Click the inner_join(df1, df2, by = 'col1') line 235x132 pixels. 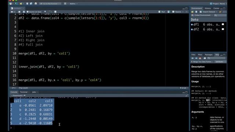click(49, 67)
